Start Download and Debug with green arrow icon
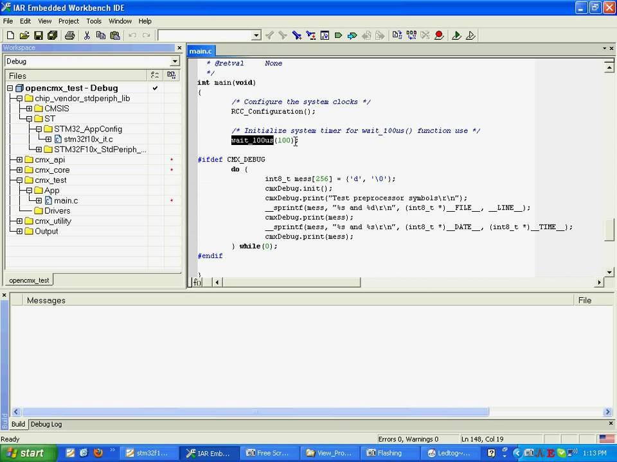The image size is (617, 462). click(x=456, y=36)
